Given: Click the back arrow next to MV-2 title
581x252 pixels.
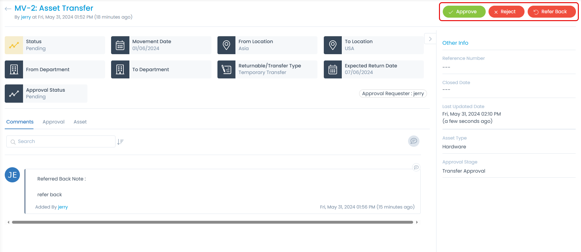Looking at the screenshot, I should (8, 9).
